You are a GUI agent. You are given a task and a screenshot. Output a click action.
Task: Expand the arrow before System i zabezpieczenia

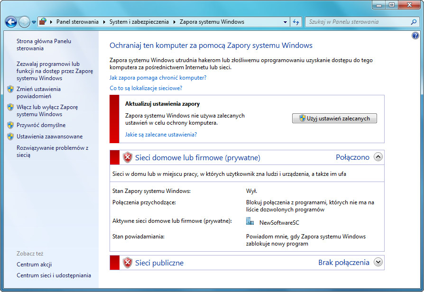104,22
